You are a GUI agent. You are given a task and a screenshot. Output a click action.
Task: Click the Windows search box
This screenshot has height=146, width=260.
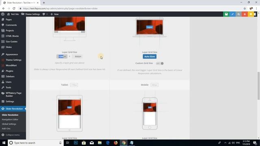coord(36,143)
